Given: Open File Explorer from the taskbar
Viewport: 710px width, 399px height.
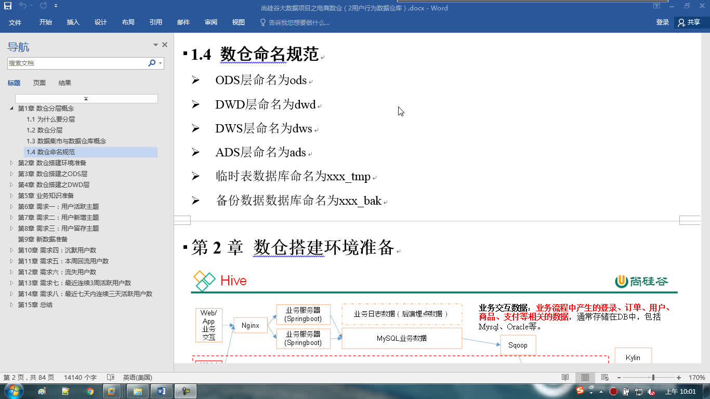Looking at the screenshot, I should coord(138,391).
